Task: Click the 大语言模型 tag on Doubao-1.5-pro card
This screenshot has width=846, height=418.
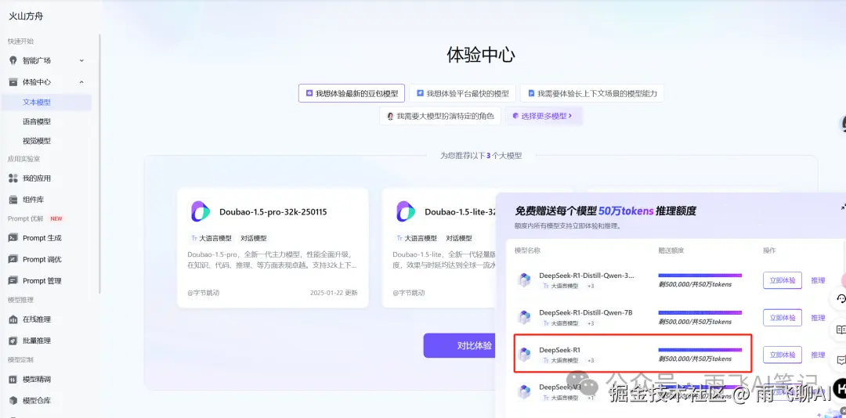Action: tap(211, 238)
